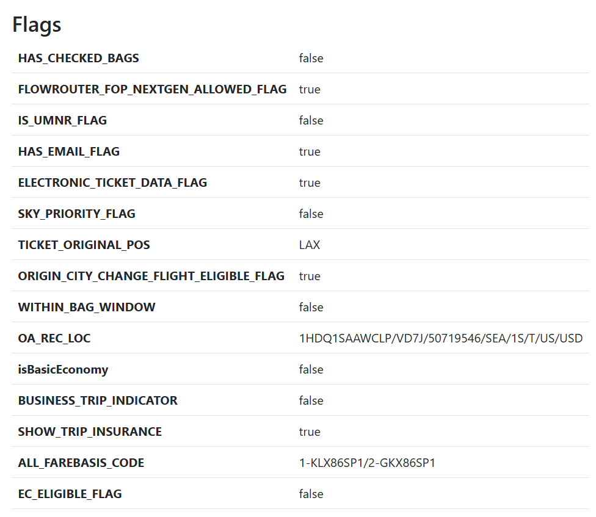Select the WITHIN_BAG_WINDOW label

[x=87, y=308]
